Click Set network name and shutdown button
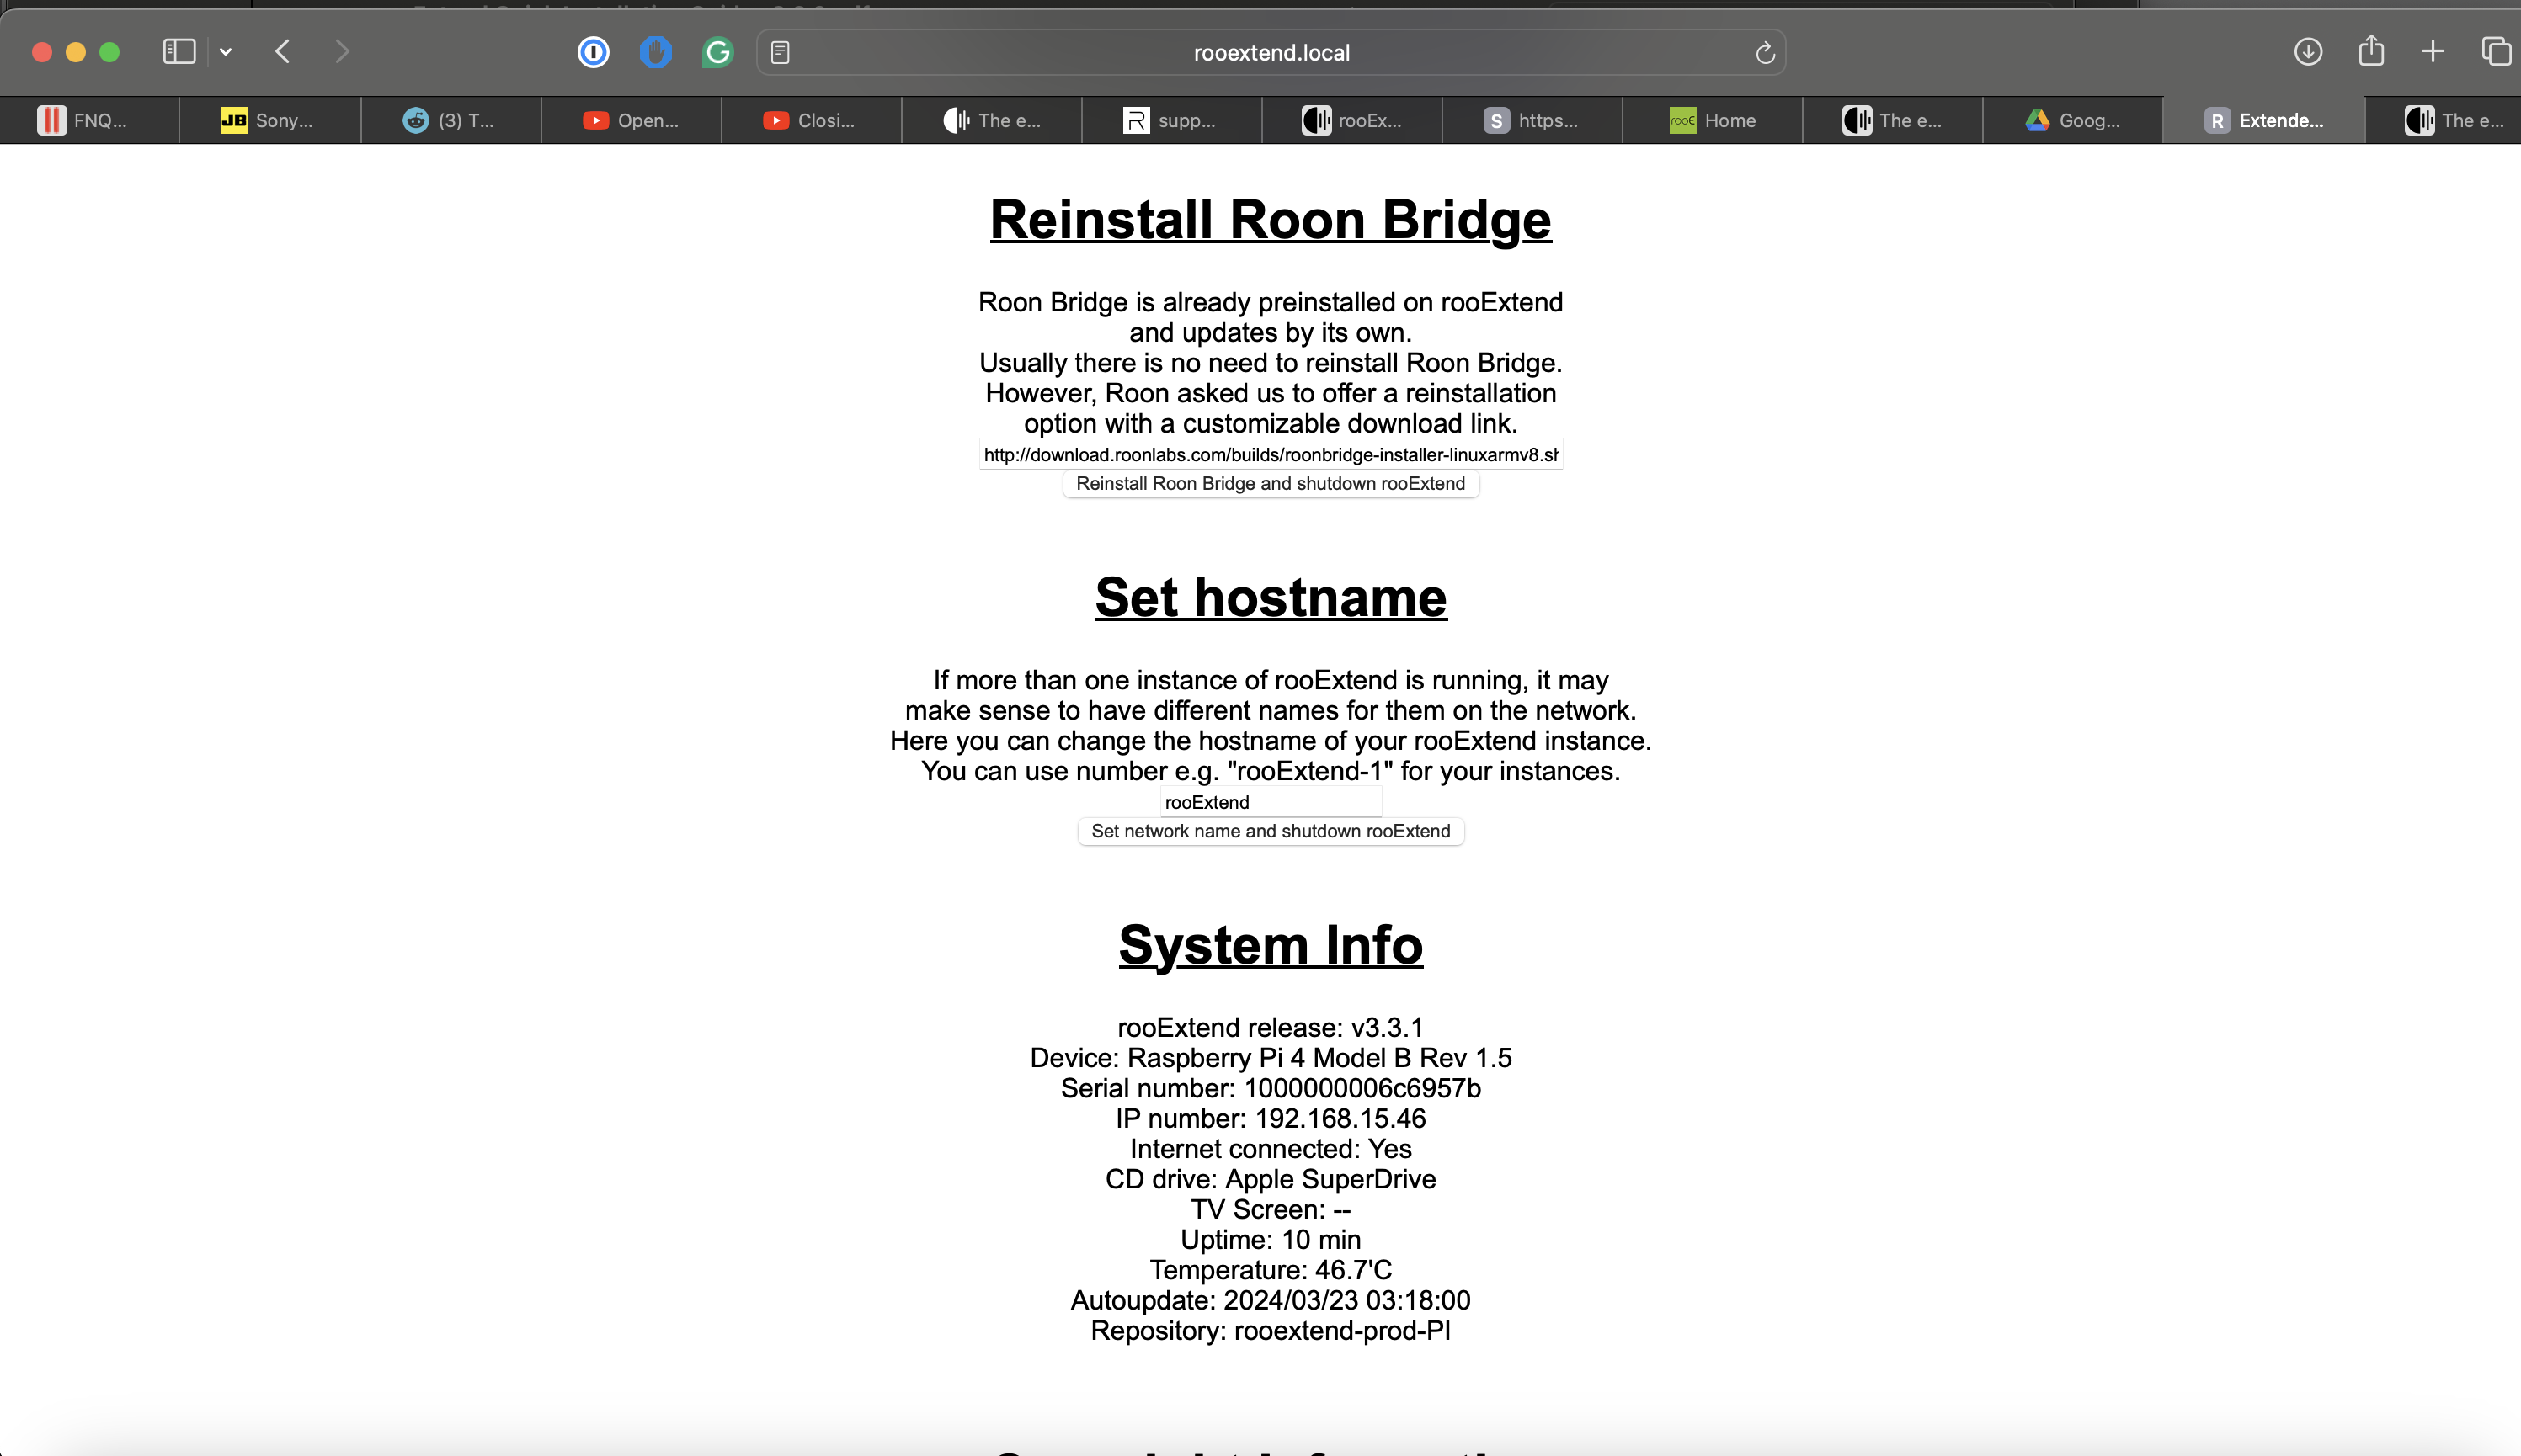 tap(1270, 831)
